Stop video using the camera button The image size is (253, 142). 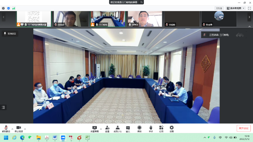click(19, 129)
